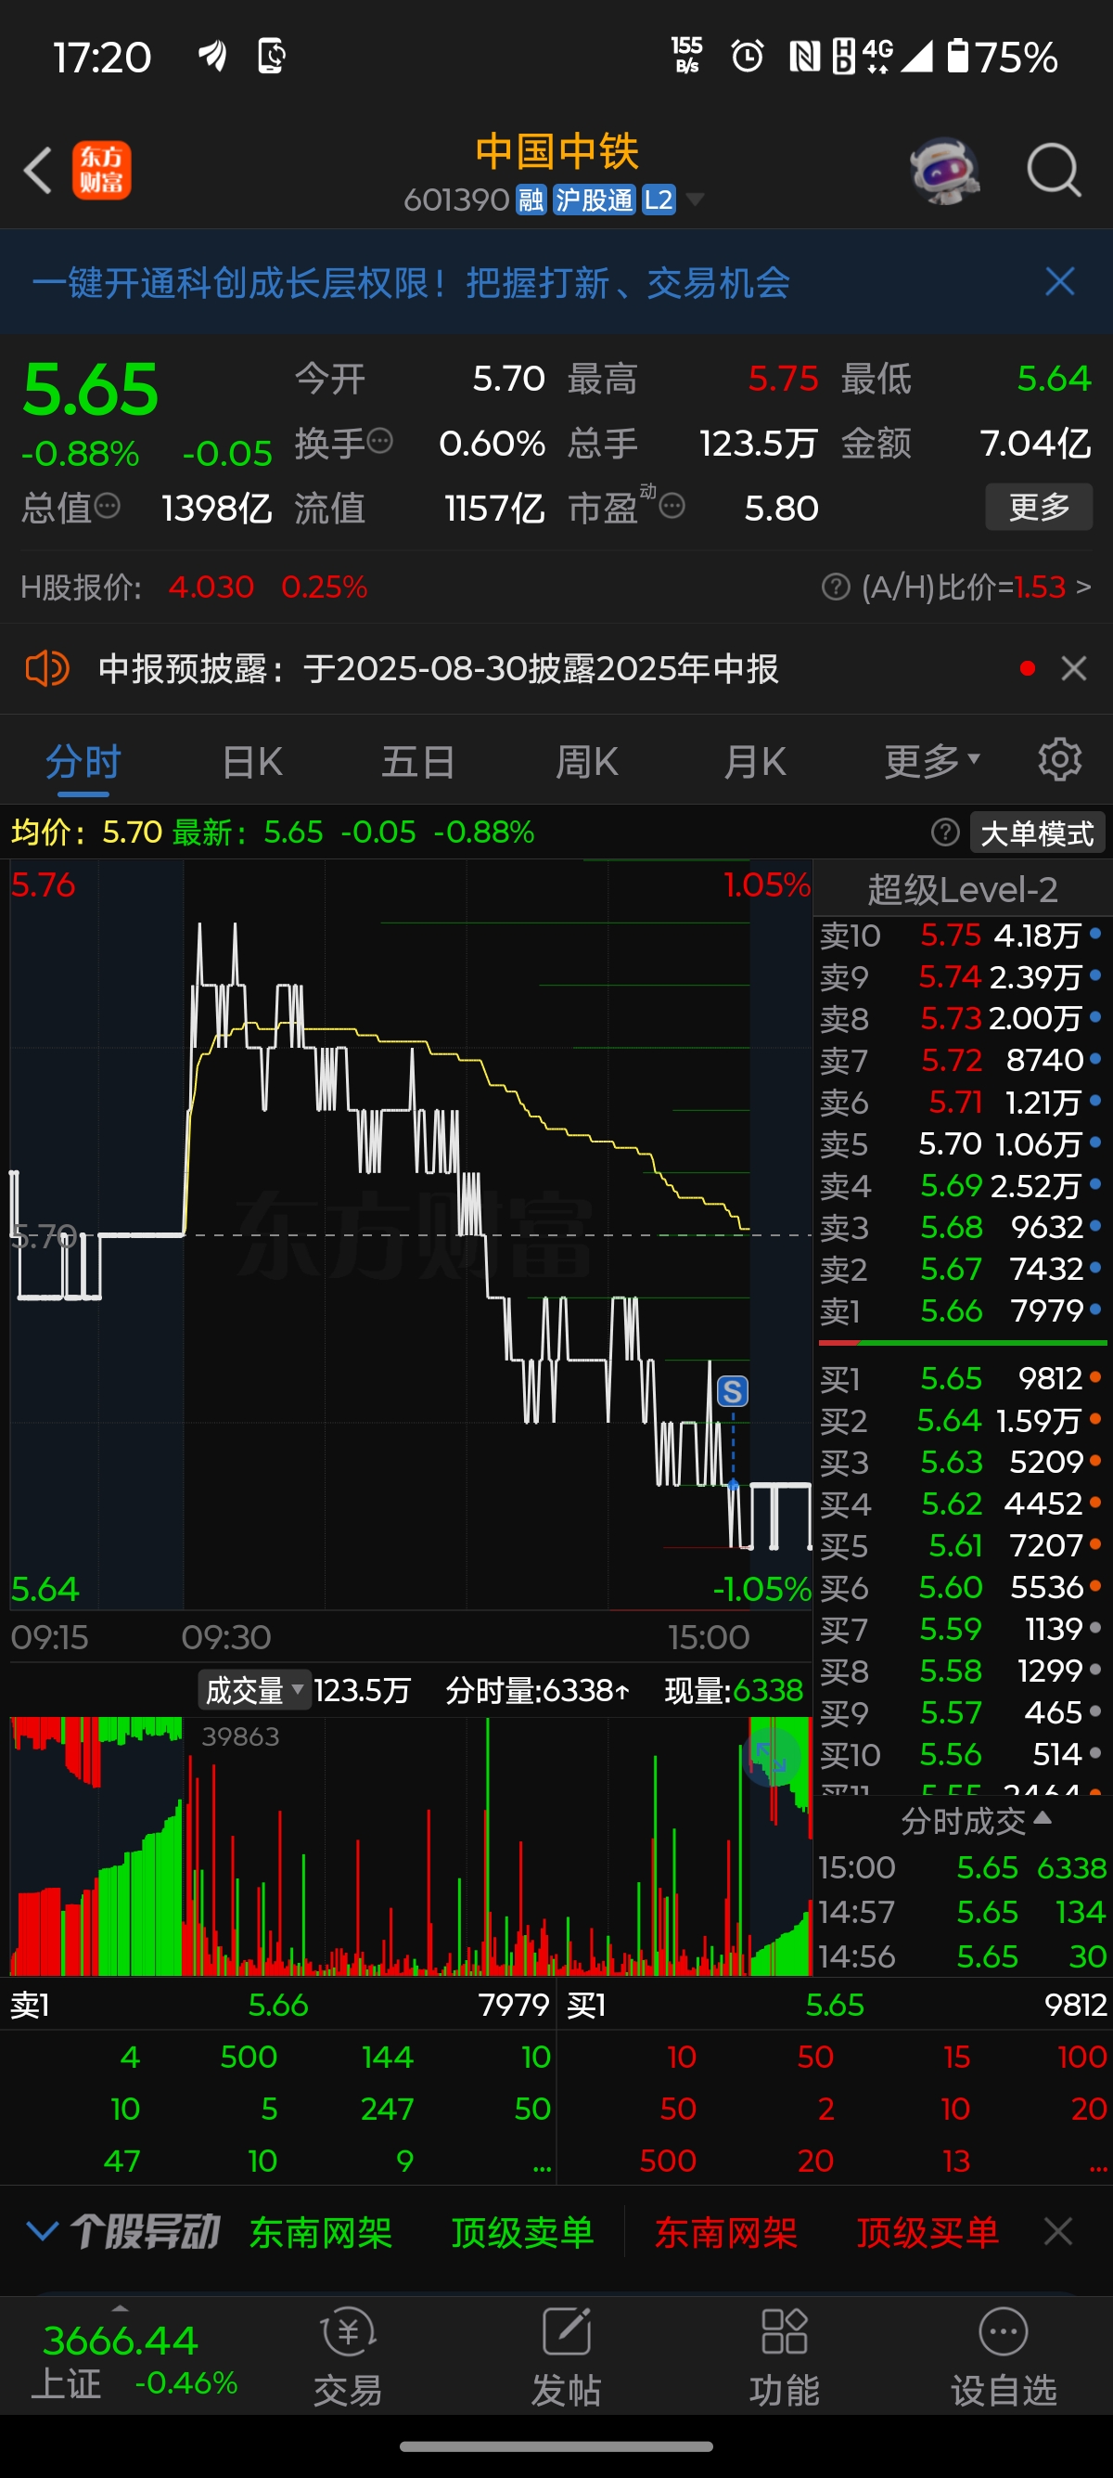
Task: Open 发帖 in the bottom bar
Action: coord(566,2355)
